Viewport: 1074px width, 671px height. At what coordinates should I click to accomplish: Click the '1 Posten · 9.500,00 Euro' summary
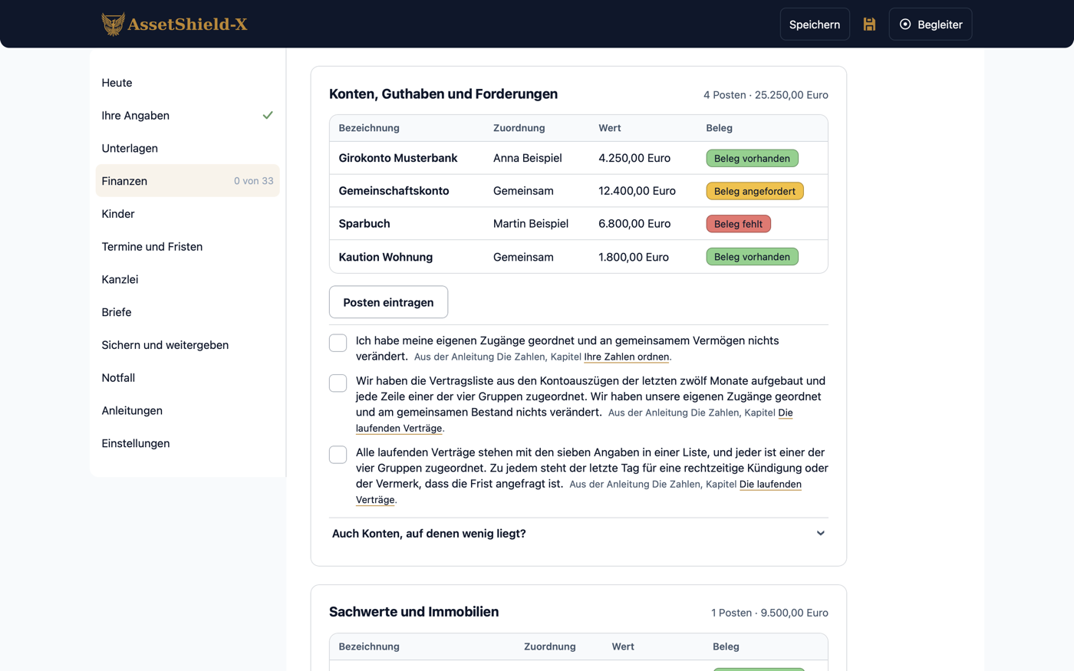(x=769, y=613)
